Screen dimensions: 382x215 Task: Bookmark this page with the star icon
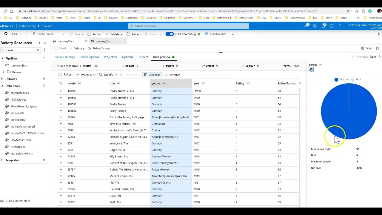pos(348,11)
